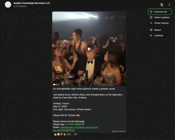Click the Unfollow exit arrow icon
This screenshot has width=175, height=140.
click(x=151, y=36)
